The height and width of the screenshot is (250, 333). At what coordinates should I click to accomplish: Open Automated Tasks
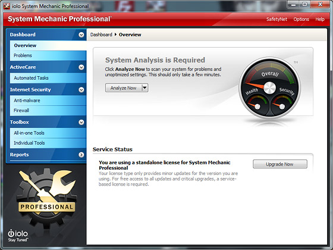(48, 78)
